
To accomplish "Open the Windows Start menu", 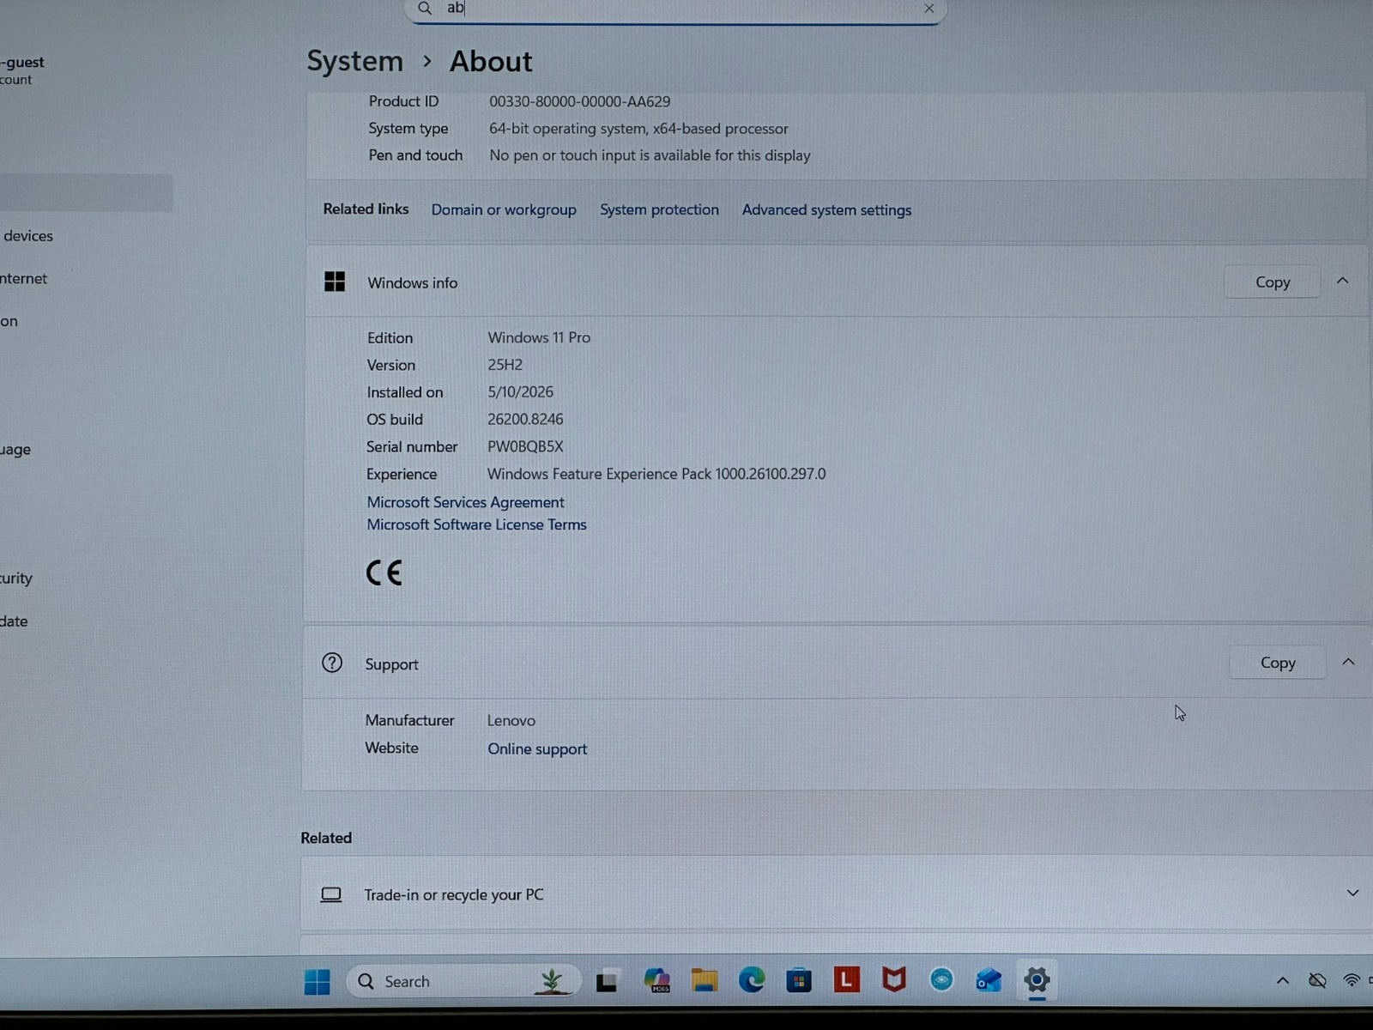I will 318,981.
